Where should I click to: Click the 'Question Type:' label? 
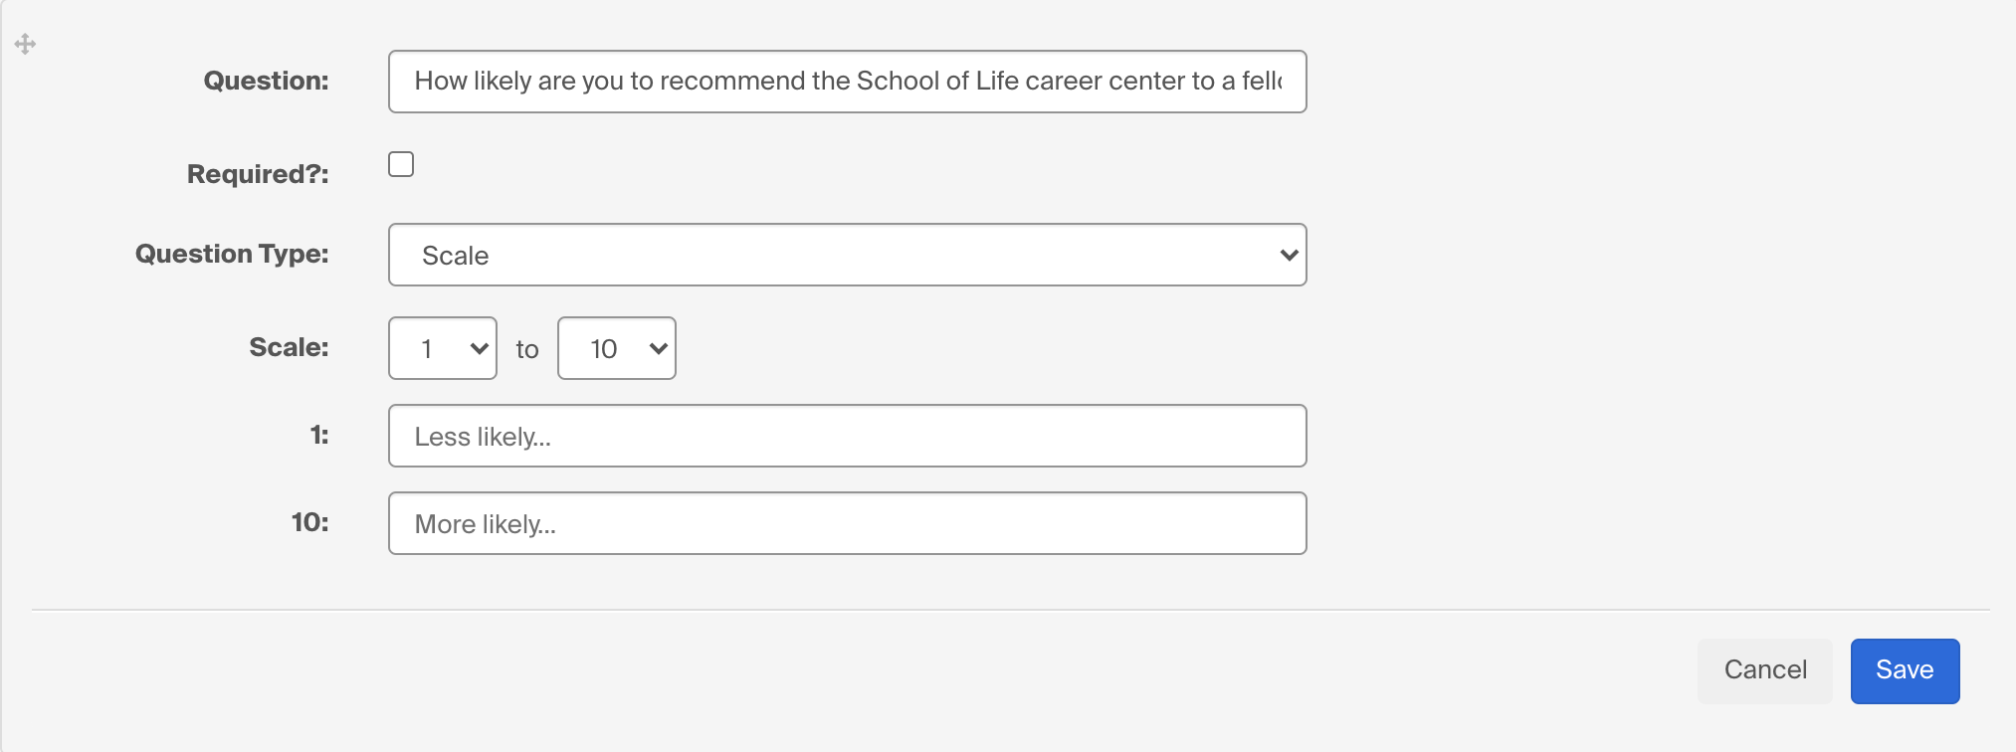[232, 254]
